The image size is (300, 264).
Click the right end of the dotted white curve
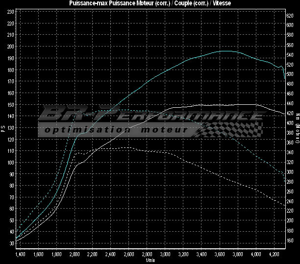click(284, 205)
